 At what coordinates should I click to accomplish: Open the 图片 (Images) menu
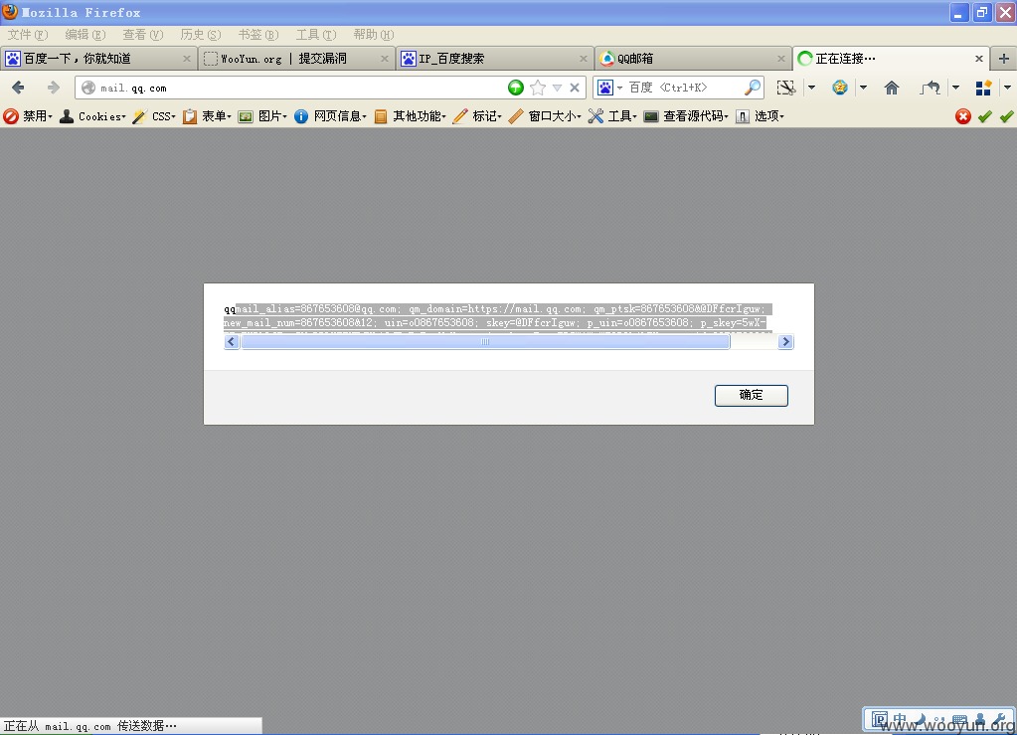tap(262, 116)
